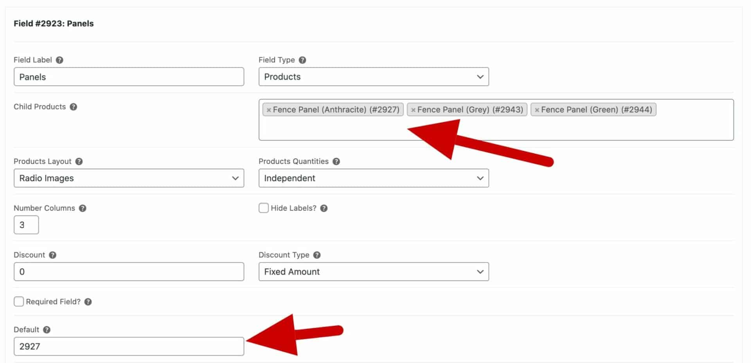Show help for Products Quantities
Screen dimensions: 751x363
click(336, 162)
